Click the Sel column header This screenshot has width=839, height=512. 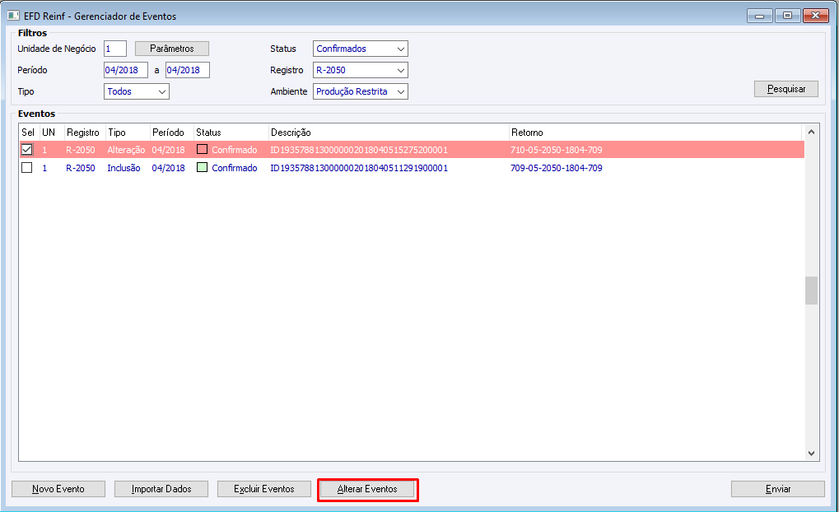[30, 133]
